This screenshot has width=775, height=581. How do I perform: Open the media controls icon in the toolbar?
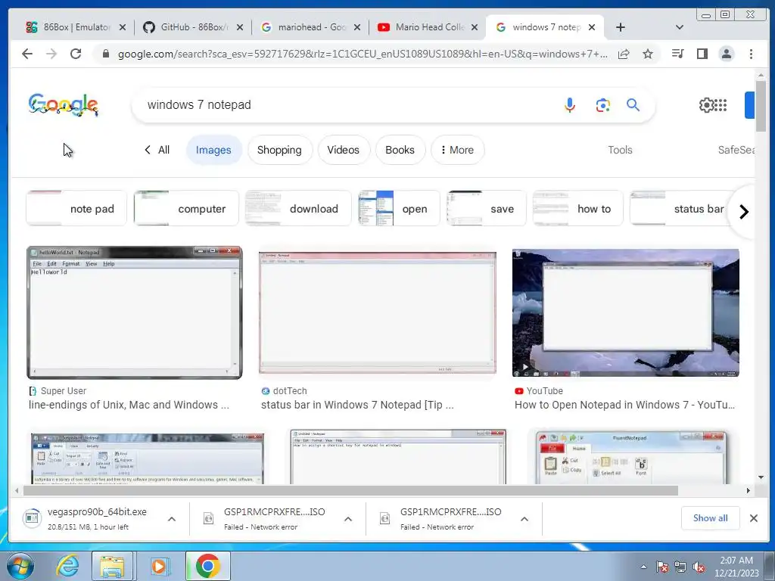pyautogui.click(x=677, y=54)
